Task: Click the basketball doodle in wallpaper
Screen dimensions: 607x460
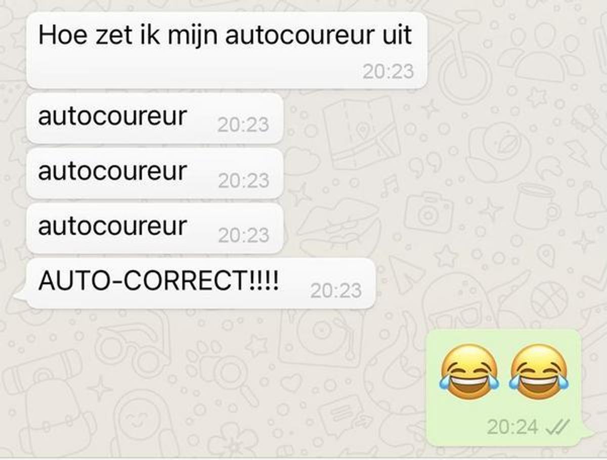Action: tap(549, 300)
